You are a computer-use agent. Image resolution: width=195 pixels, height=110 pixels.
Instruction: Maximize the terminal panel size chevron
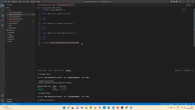(191, 71)
